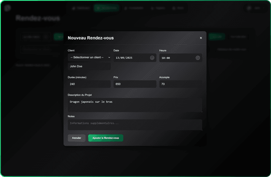Click the user profile in top-right corner
Viewport: 271px width, 177px height.
(x=254, y=8)
